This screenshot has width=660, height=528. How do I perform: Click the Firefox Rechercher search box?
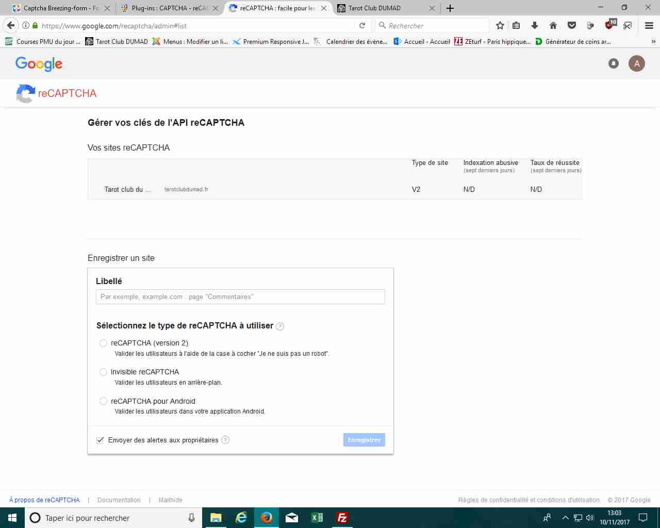click(x=432, y=25)
